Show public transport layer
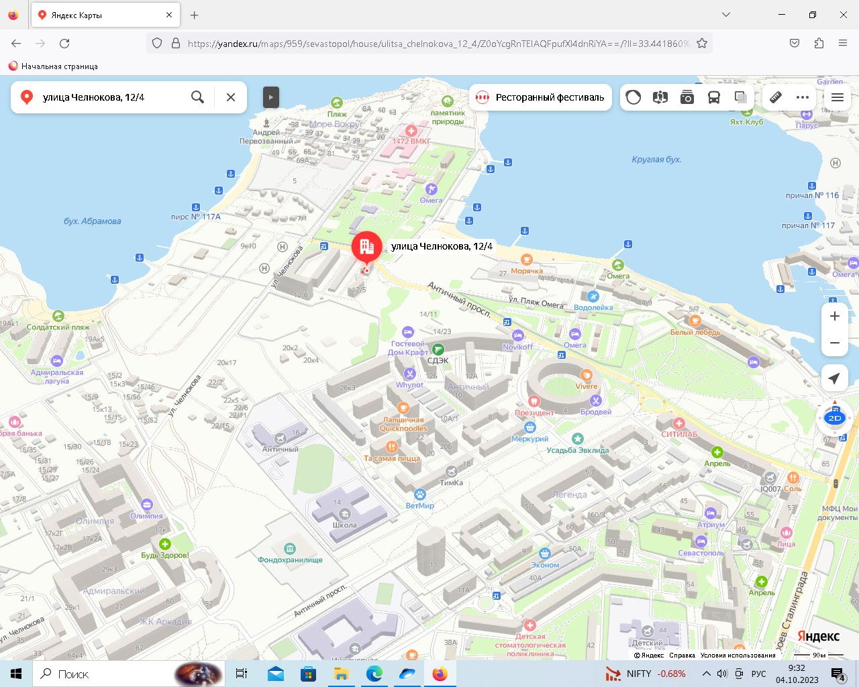 (714, 97)
